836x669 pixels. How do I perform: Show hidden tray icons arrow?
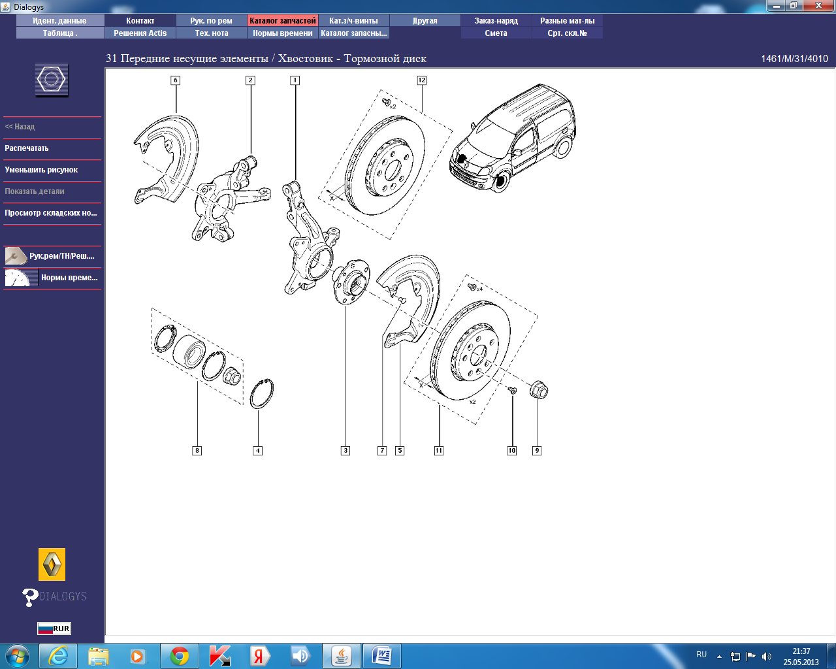pyautogui.click(x=719, y=657)
